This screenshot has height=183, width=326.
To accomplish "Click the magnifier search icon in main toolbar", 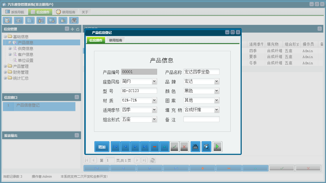I will [x=7, y=20].
